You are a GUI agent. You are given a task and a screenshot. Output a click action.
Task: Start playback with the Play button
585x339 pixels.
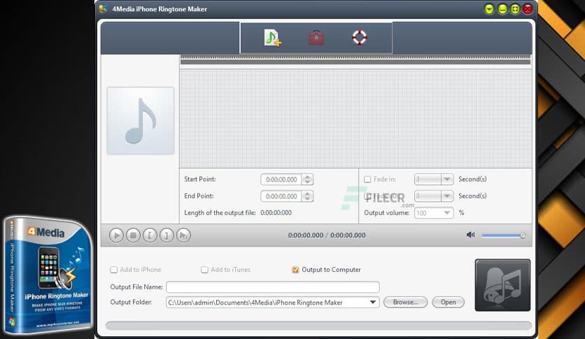tap(116, 235)
